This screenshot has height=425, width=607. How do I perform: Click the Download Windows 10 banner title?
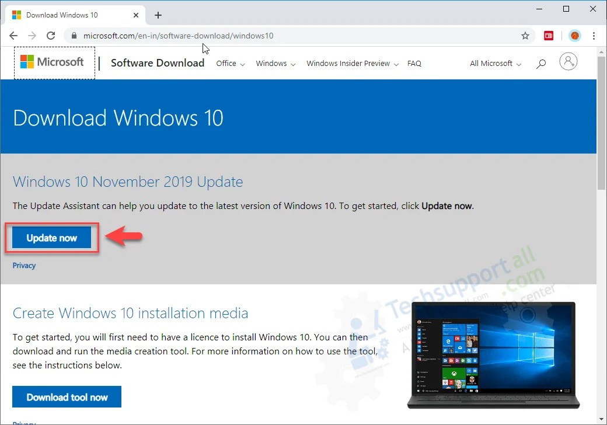coord(118,118)
